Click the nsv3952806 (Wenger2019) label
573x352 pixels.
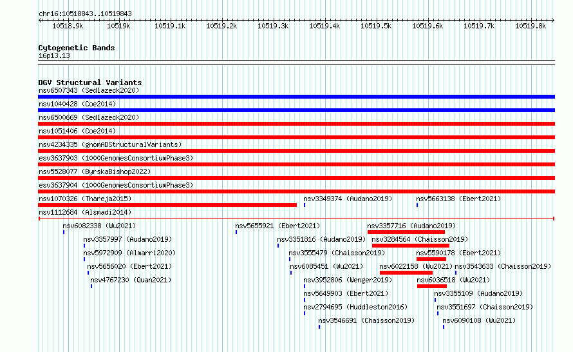(x=348, y=280)
